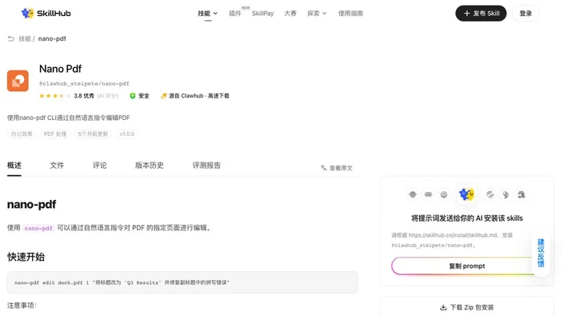This screenshot has height=316, width=561.
Task: Click 查看原文 to view the original text
Action: point(337,168)
